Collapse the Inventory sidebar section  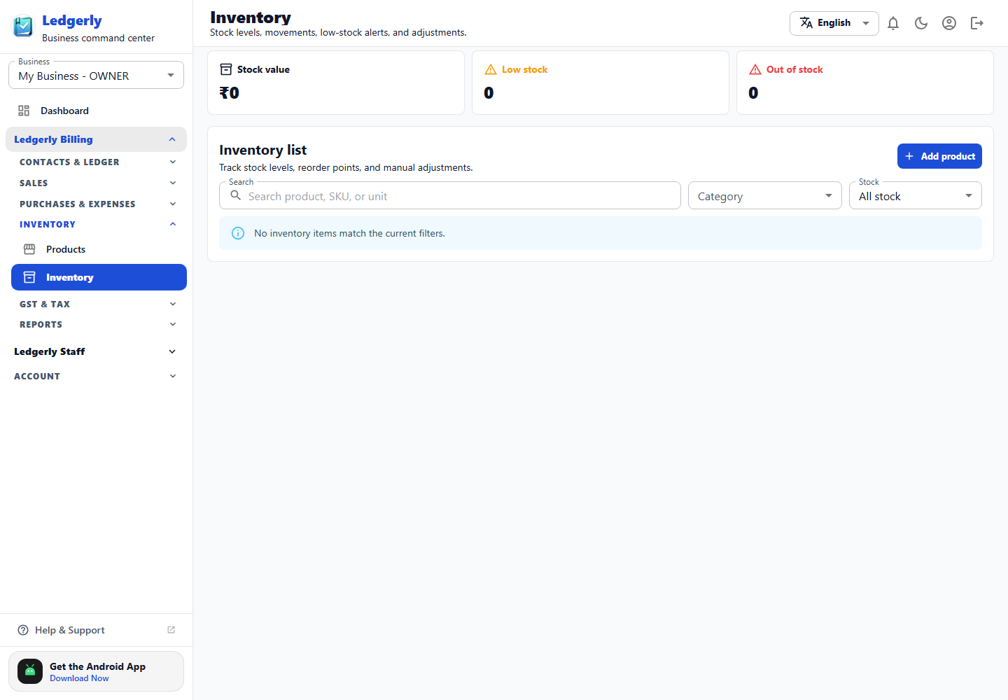click(97, 224)
